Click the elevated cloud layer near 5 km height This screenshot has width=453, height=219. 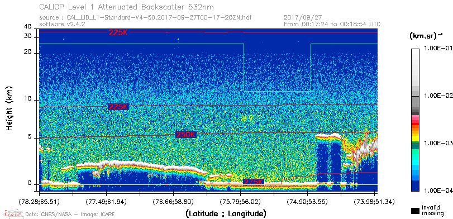coord(328,136)
